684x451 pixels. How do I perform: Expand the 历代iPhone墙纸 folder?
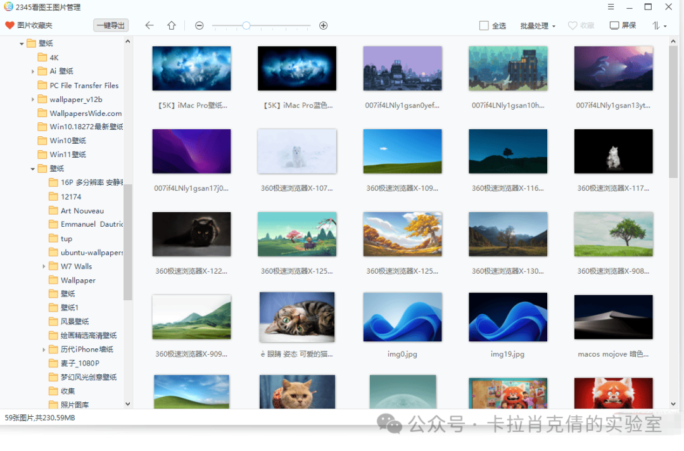coord(44,350)
